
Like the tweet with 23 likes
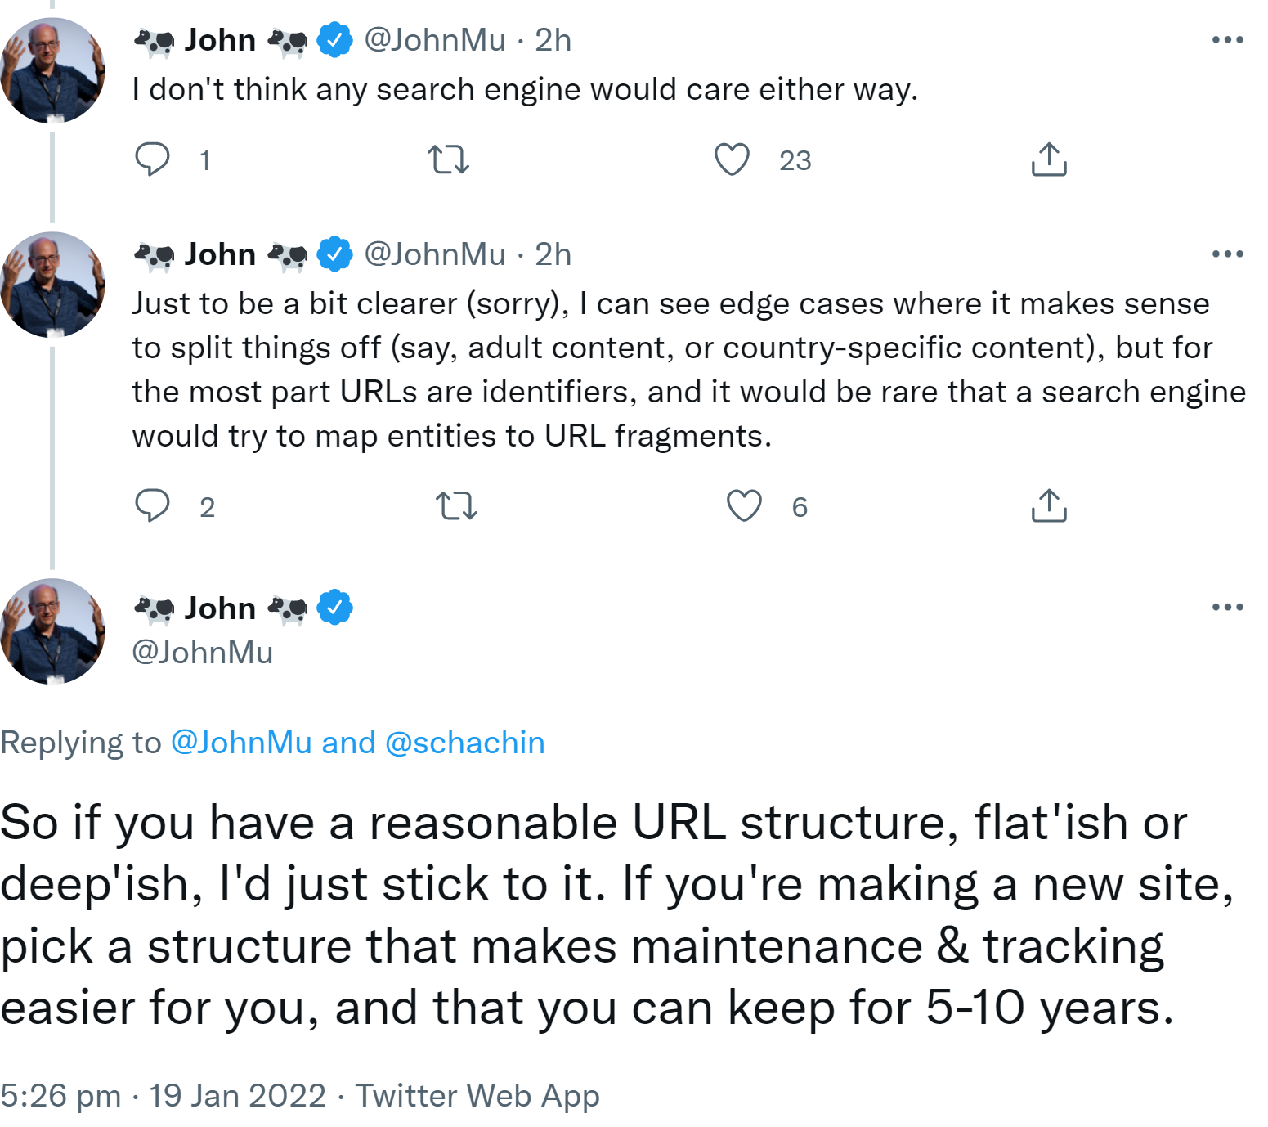pyautogui.click(x=732, y=159)
